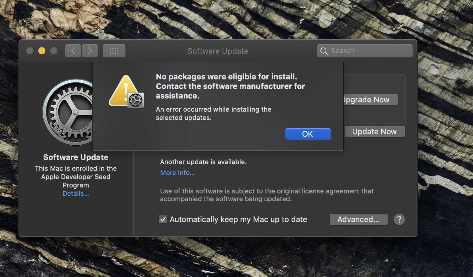Click 'Apple Developer Seed Program' enrollment text
473x277 pixels.
(76, 177)
